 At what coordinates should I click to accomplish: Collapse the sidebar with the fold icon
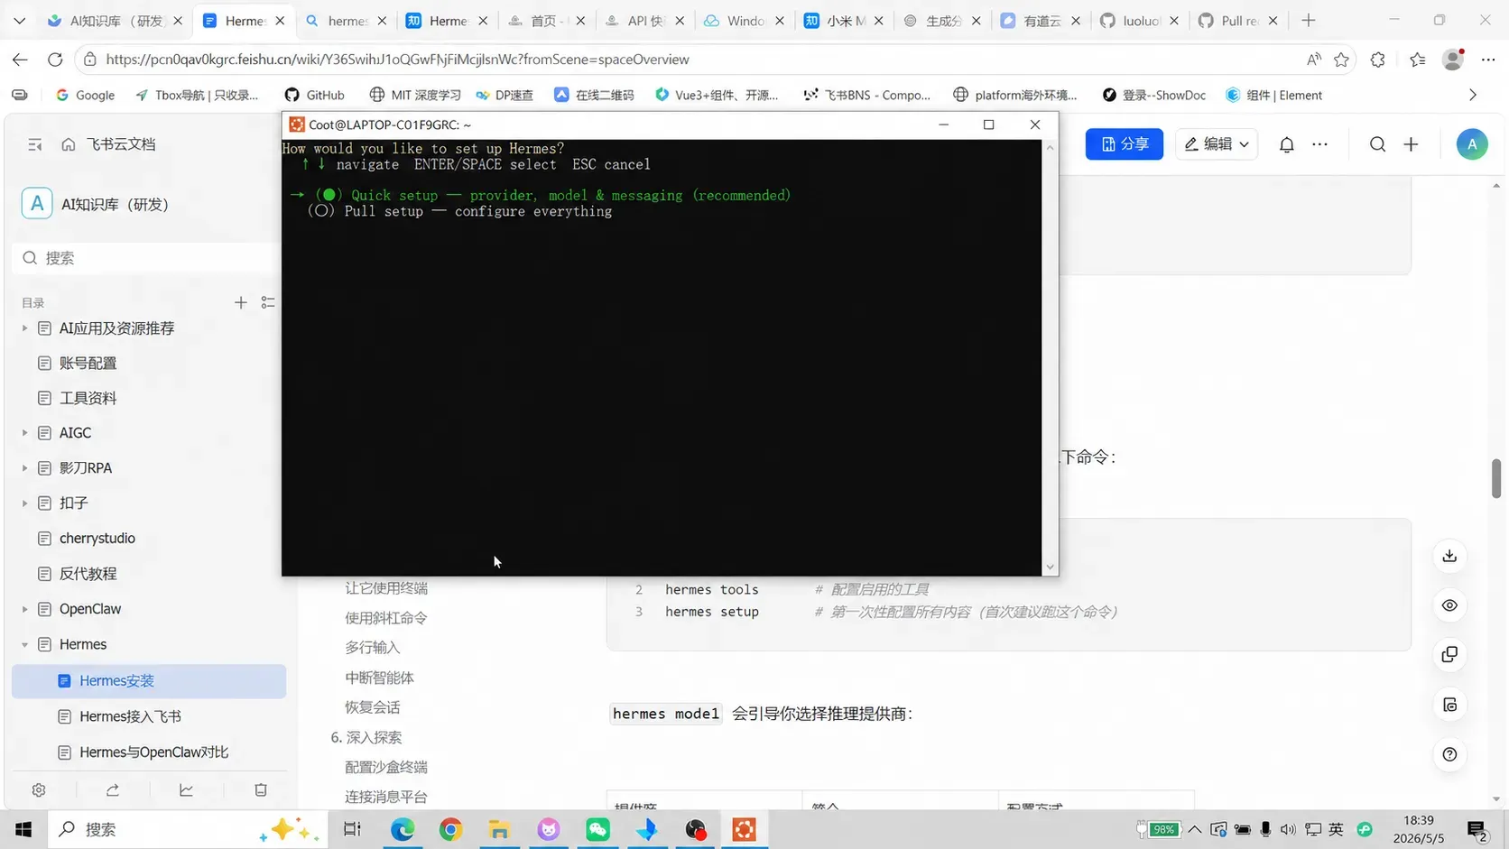point(35,144)
